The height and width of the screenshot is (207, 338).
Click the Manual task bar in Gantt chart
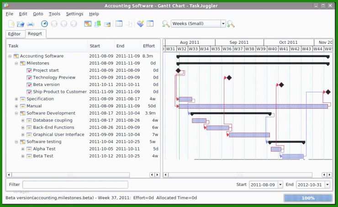coord(253,106)
